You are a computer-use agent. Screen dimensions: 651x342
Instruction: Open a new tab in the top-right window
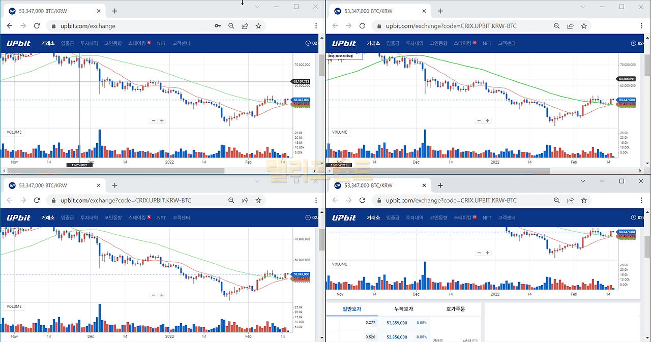coord(440,11)
